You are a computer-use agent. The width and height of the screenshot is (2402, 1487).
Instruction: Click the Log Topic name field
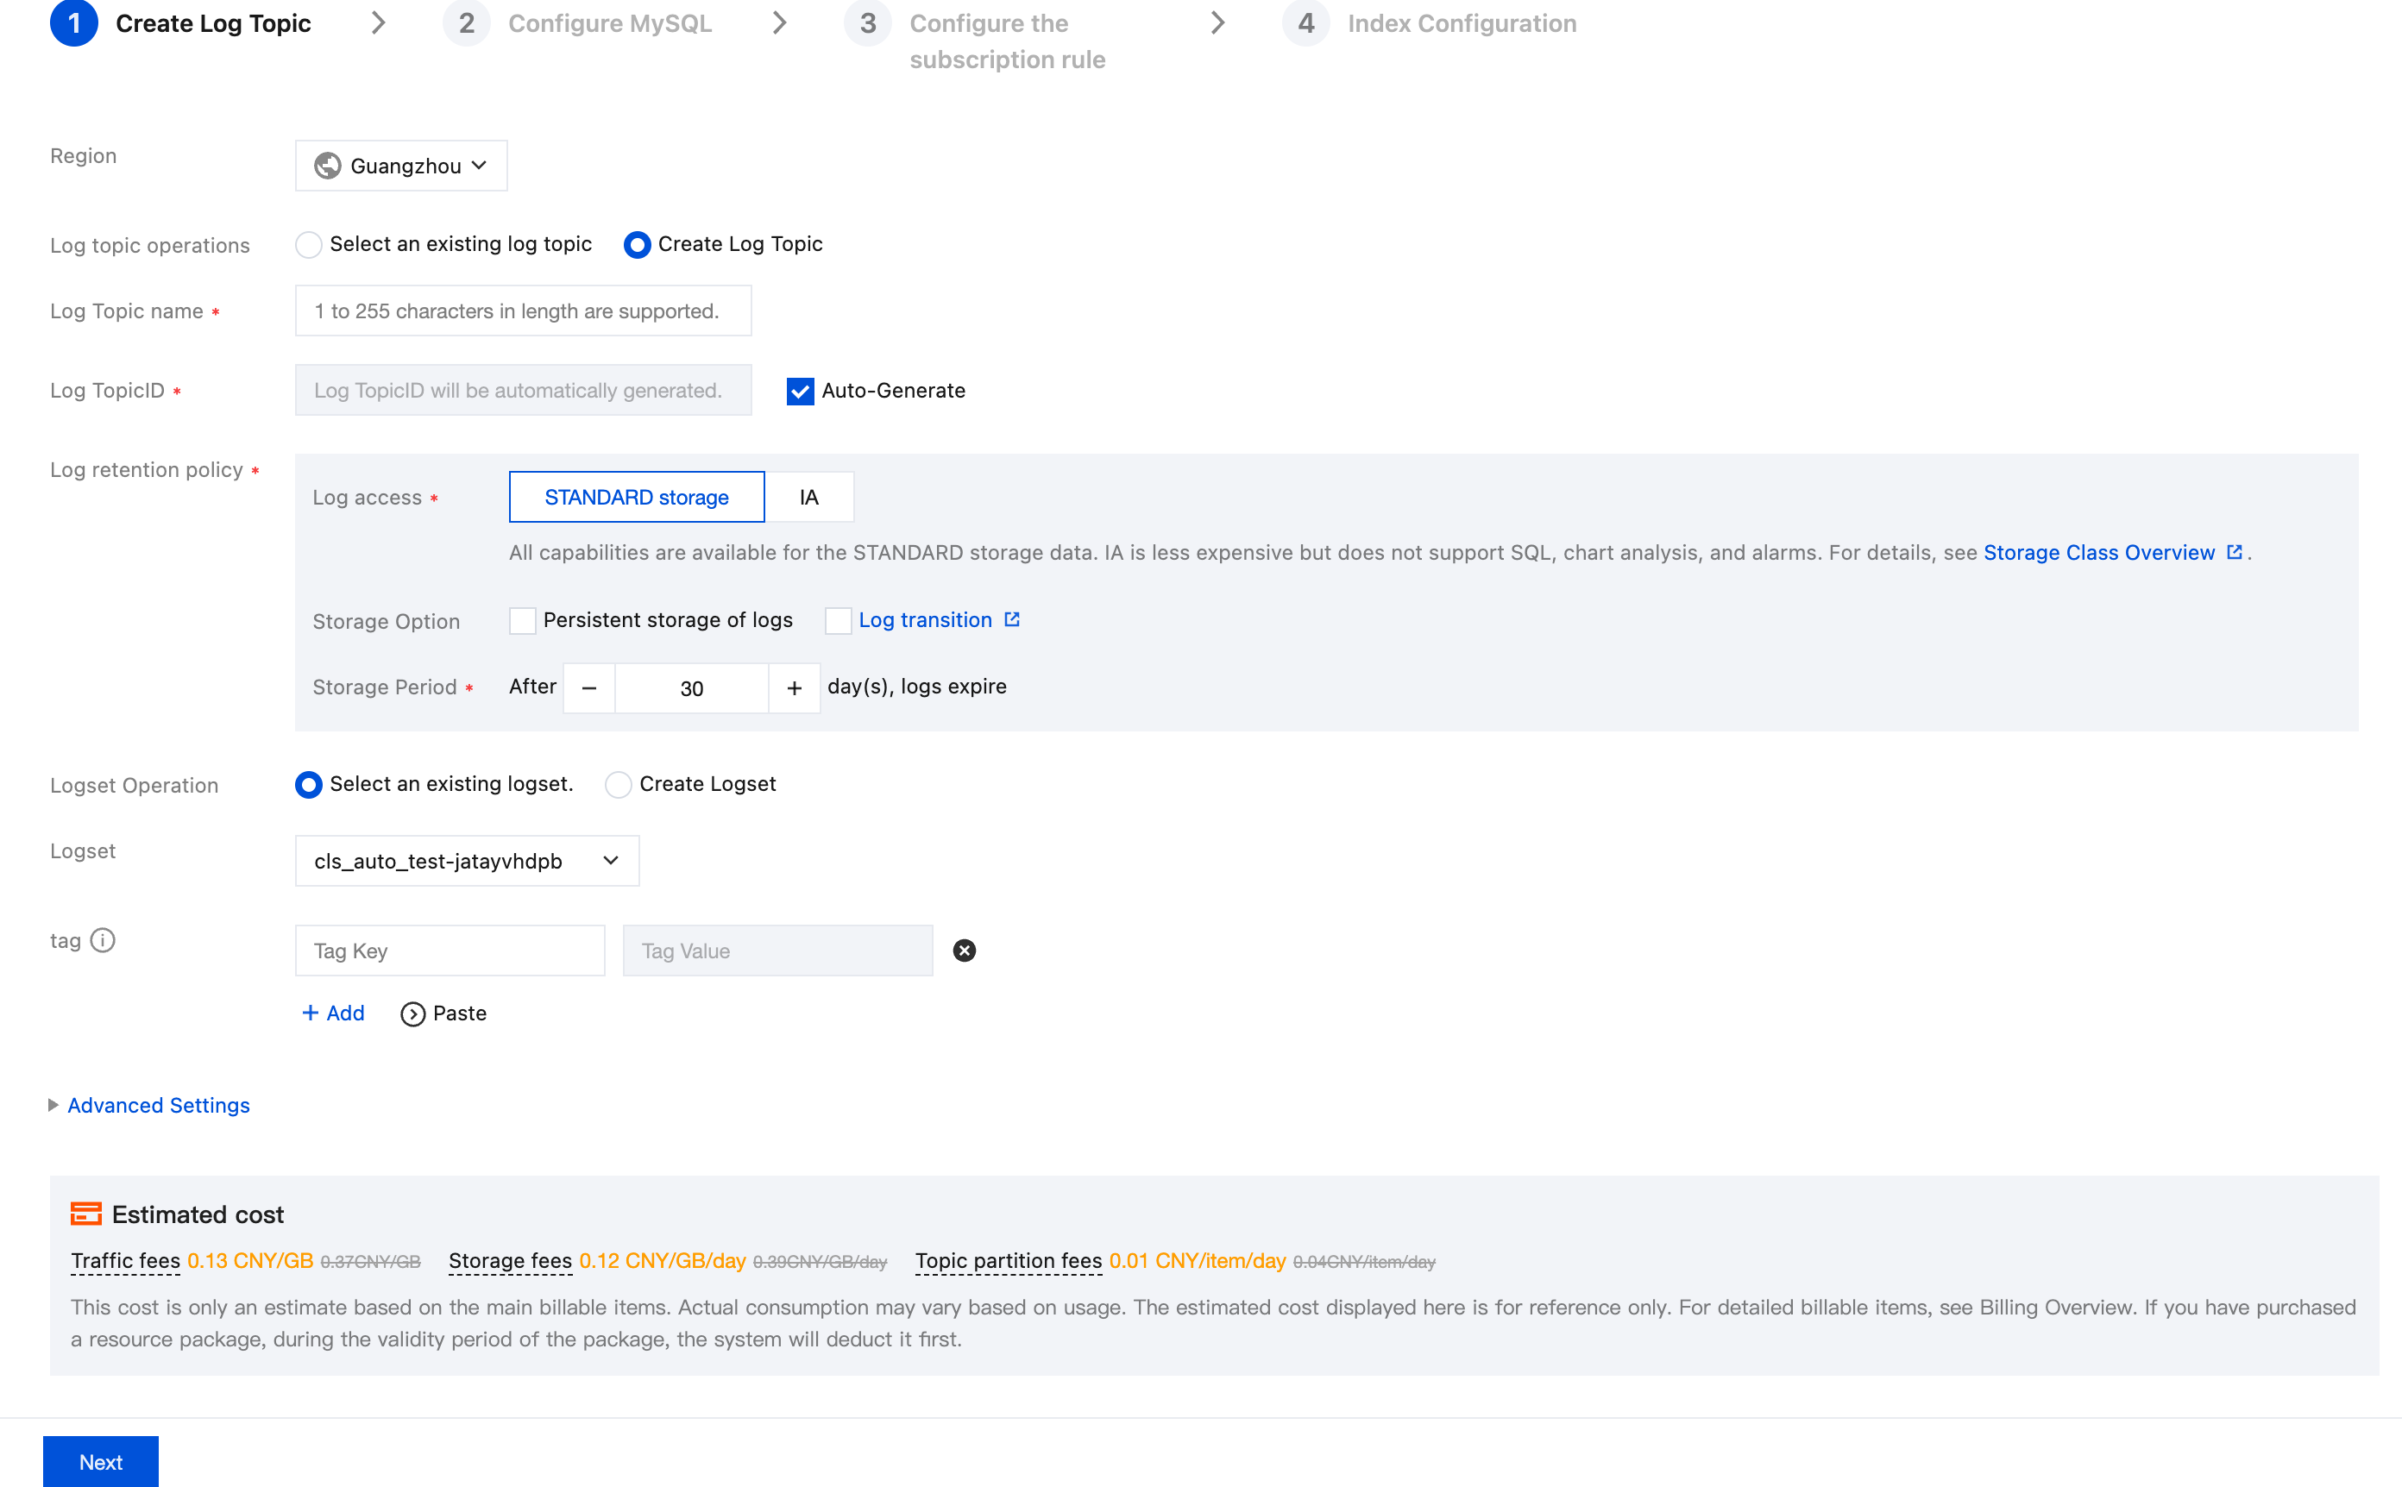coord(522,311)
